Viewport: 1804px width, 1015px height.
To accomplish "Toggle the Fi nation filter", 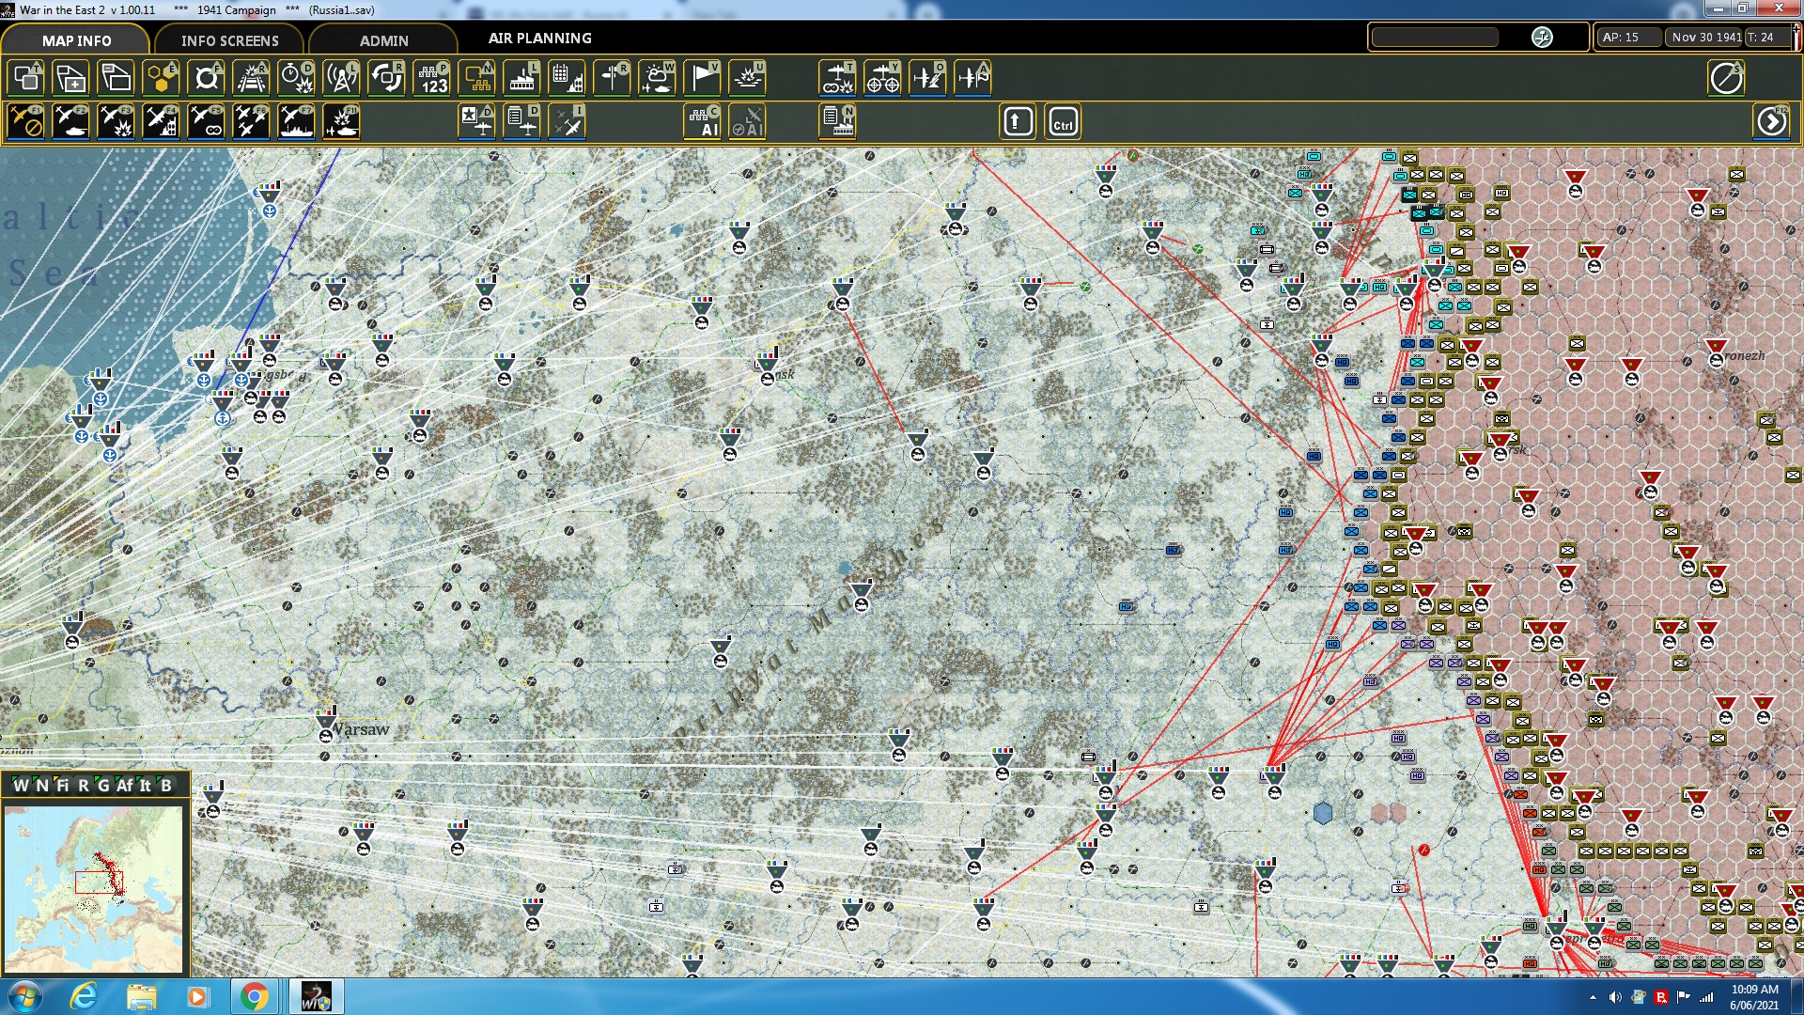I will click(62, 786).
